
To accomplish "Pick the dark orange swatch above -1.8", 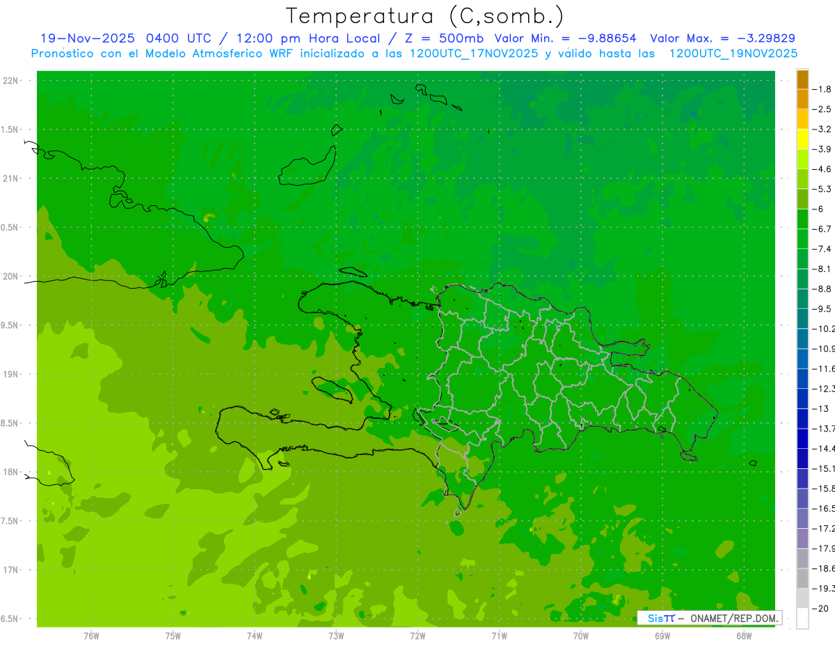I will tap(802, 79).
